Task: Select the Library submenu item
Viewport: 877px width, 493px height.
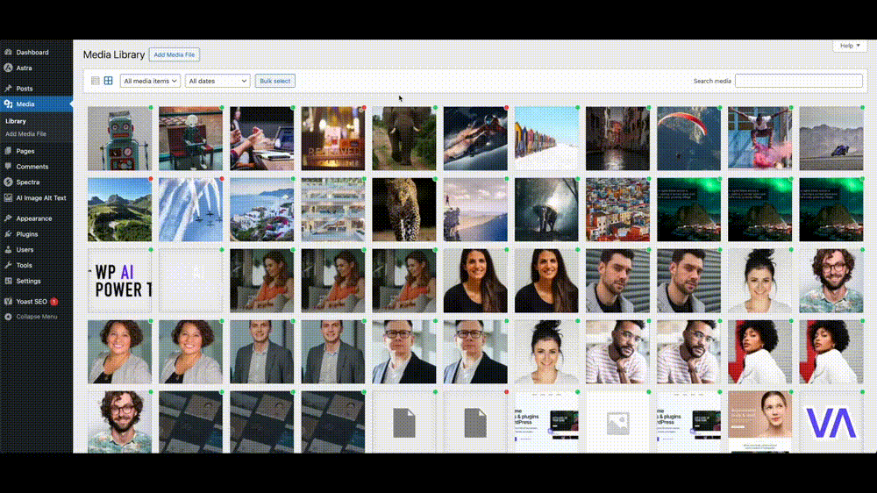Action: click(x=16, y=121)
